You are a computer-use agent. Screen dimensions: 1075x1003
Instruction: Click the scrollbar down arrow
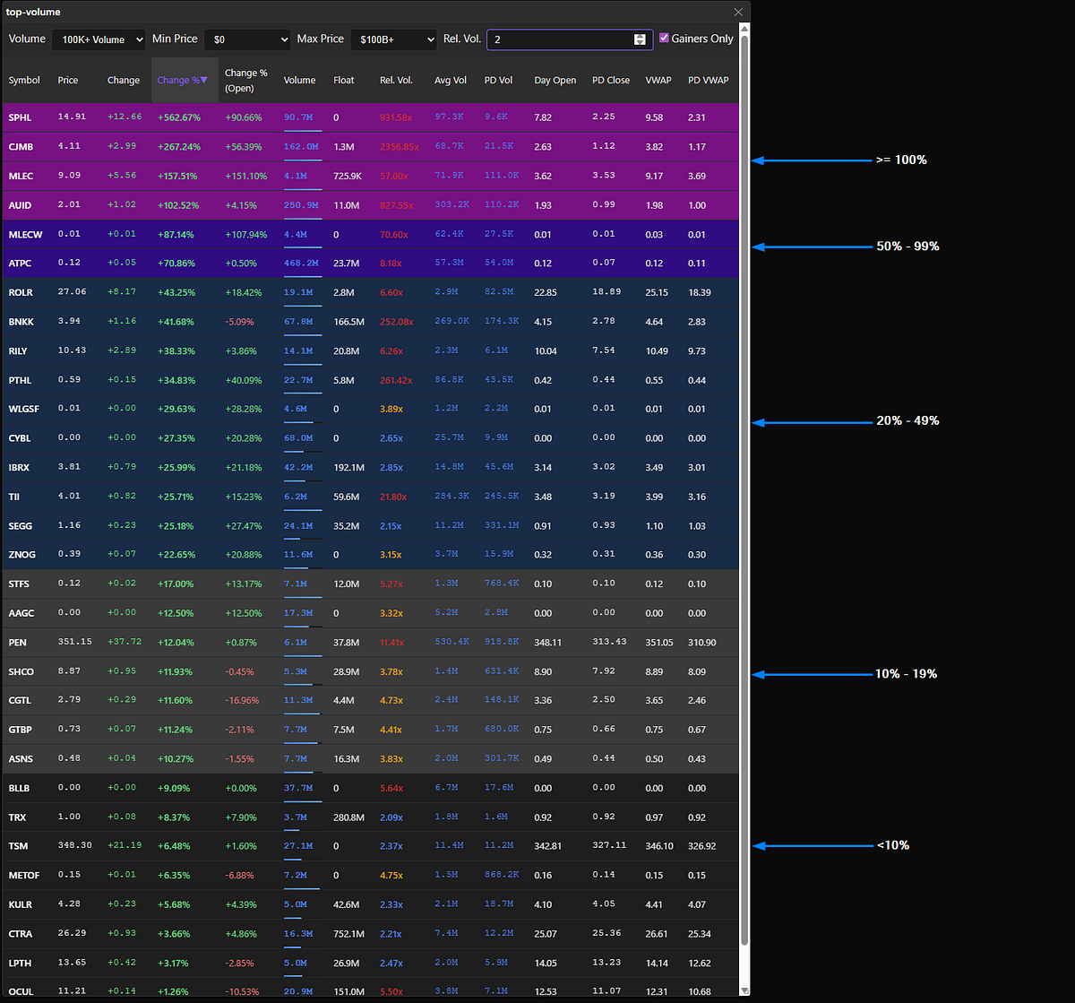tap(744, 990)
